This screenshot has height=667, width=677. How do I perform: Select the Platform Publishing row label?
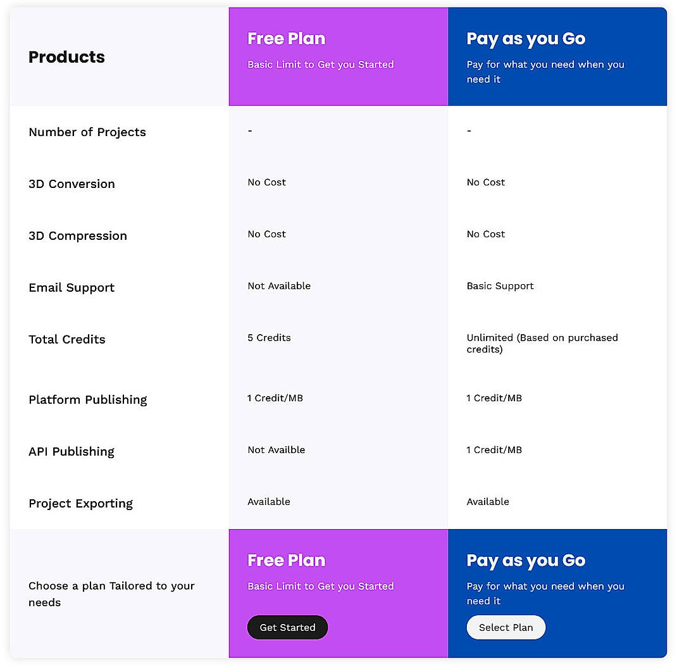87,400
